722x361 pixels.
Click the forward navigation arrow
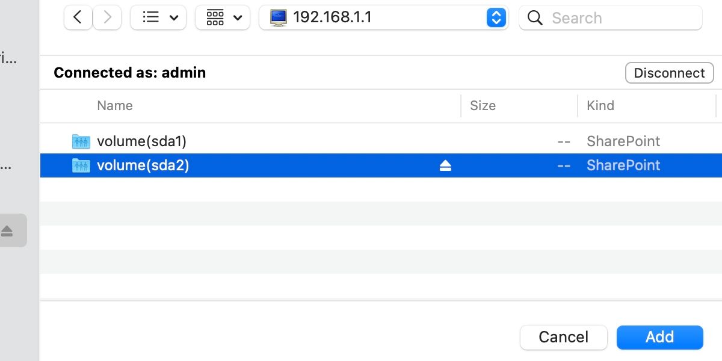click(106, 17)
